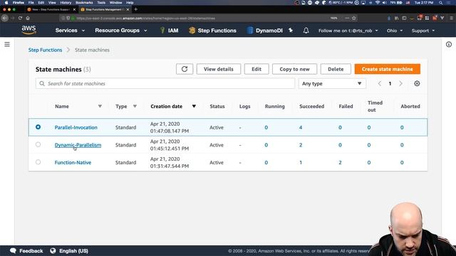Viewport: 456px width, 256px height.
Task: Click the refresh state machines button
Action: [185, 69]
